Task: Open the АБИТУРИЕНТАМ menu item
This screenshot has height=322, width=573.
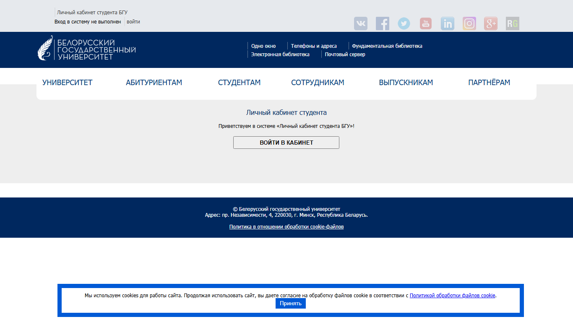Action: (154, 83)
